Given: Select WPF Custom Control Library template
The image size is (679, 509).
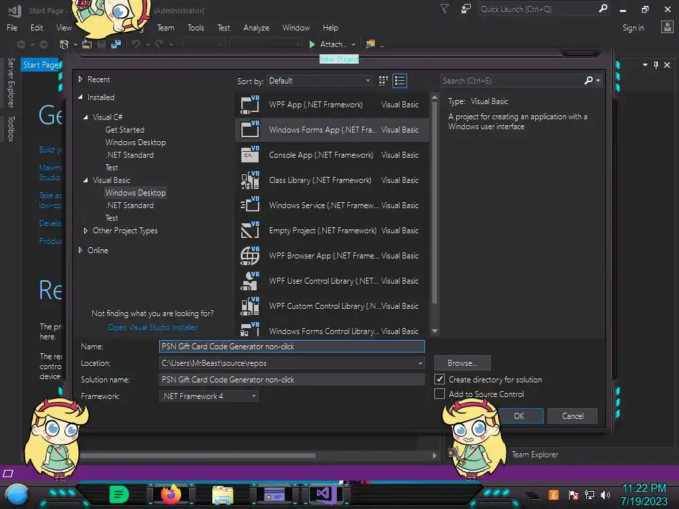Looking at the screenshot, I should (x=332, y=306).
